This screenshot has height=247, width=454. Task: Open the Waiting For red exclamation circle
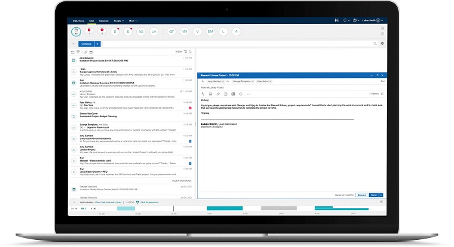[x=102, y=32]
